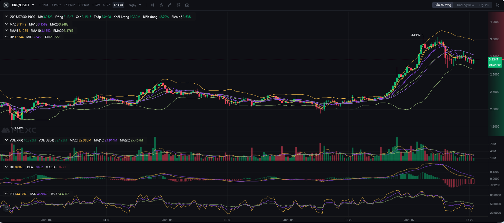The width and height of the screenshot is (504, 223).
Task: Collapse the DIF/DEA MACD indicator chevron
Action: 6,167
